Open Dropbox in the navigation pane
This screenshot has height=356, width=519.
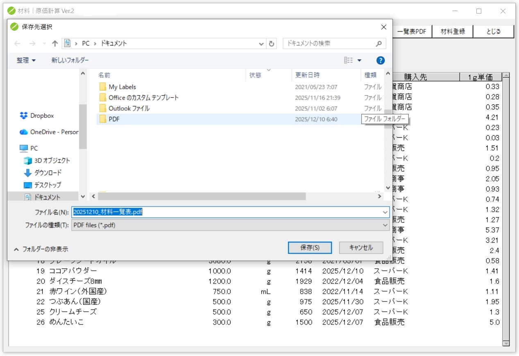[x=42, y=116]
